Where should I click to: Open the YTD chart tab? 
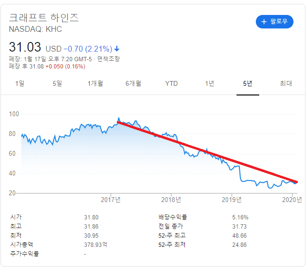point(171,83)
